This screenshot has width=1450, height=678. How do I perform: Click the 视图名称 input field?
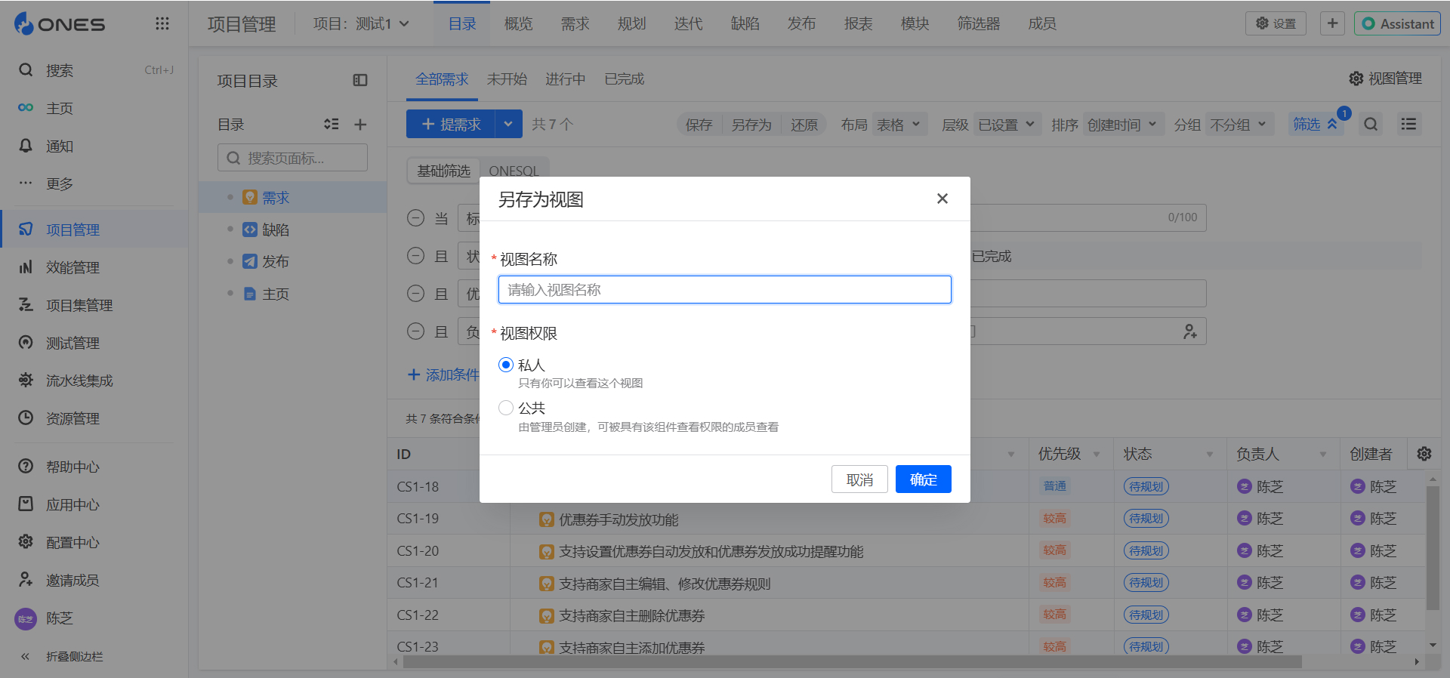[x=724, y=290]
